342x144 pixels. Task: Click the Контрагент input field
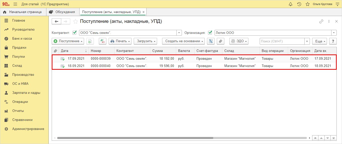[128, 33]
